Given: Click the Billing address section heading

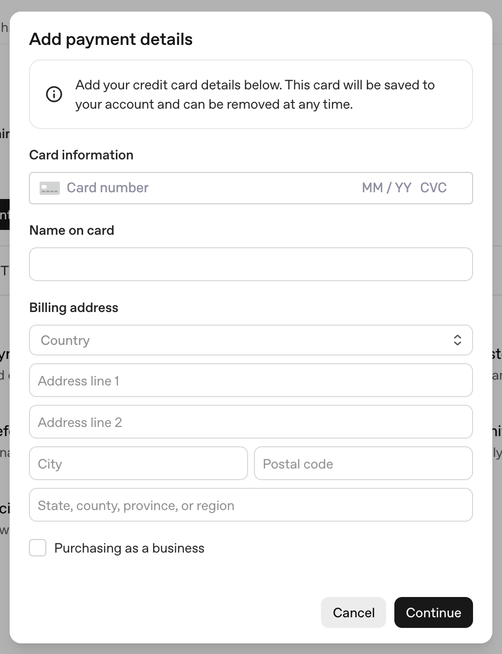Looking at the screenshot, I should pyautogui.click(x=74, y=307).
